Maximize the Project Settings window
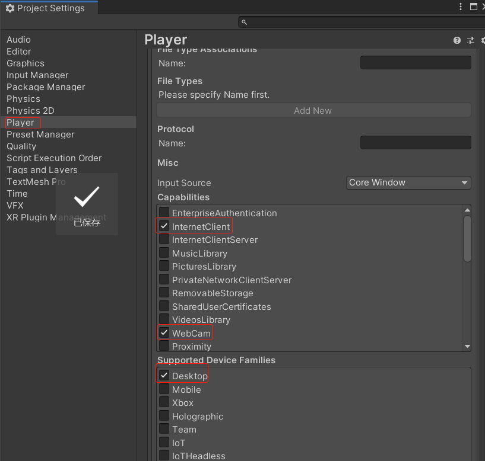The image size is (485, 461). (x=474, y=7)
